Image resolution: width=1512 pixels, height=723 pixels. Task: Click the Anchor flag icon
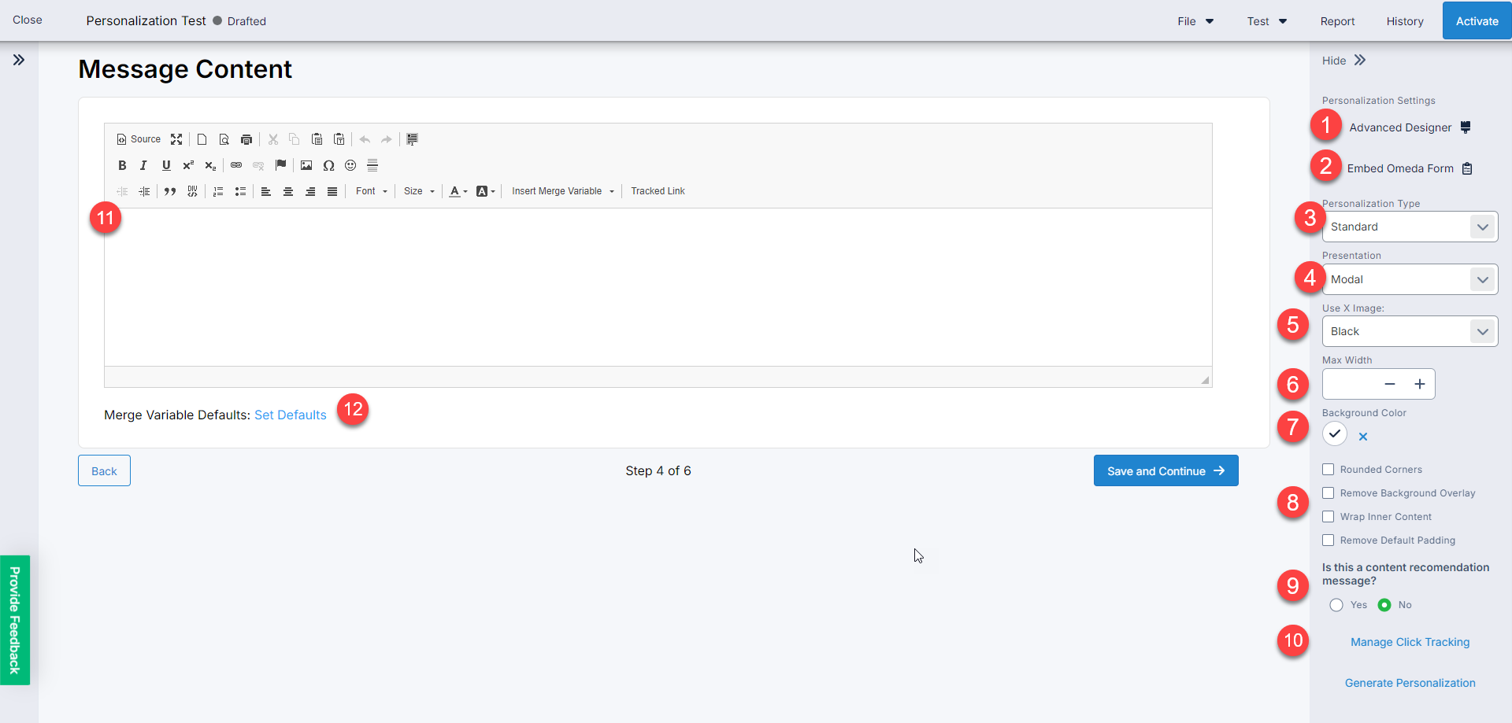click(x=280, y=165)
